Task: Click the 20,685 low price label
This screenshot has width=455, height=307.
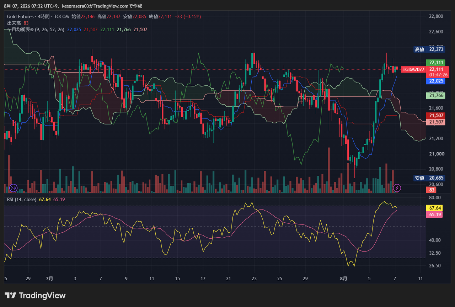Action: tap(436, 178)
